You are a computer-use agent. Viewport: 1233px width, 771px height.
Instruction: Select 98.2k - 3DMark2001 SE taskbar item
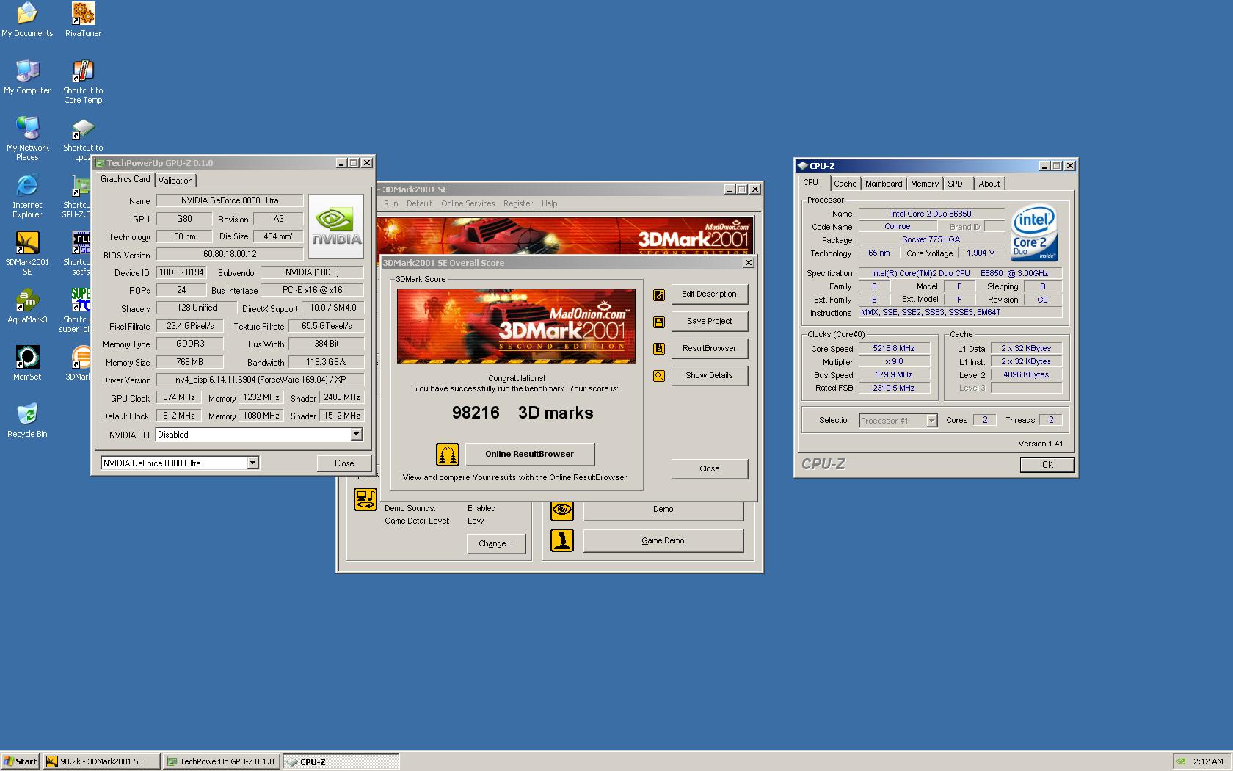coord(101,761)
